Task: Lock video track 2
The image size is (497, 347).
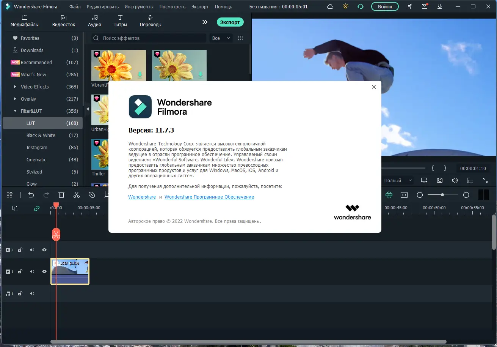Action: 20,250
